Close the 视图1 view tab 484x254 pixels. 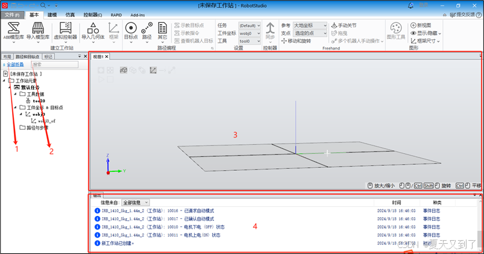(x=106, y=57)
